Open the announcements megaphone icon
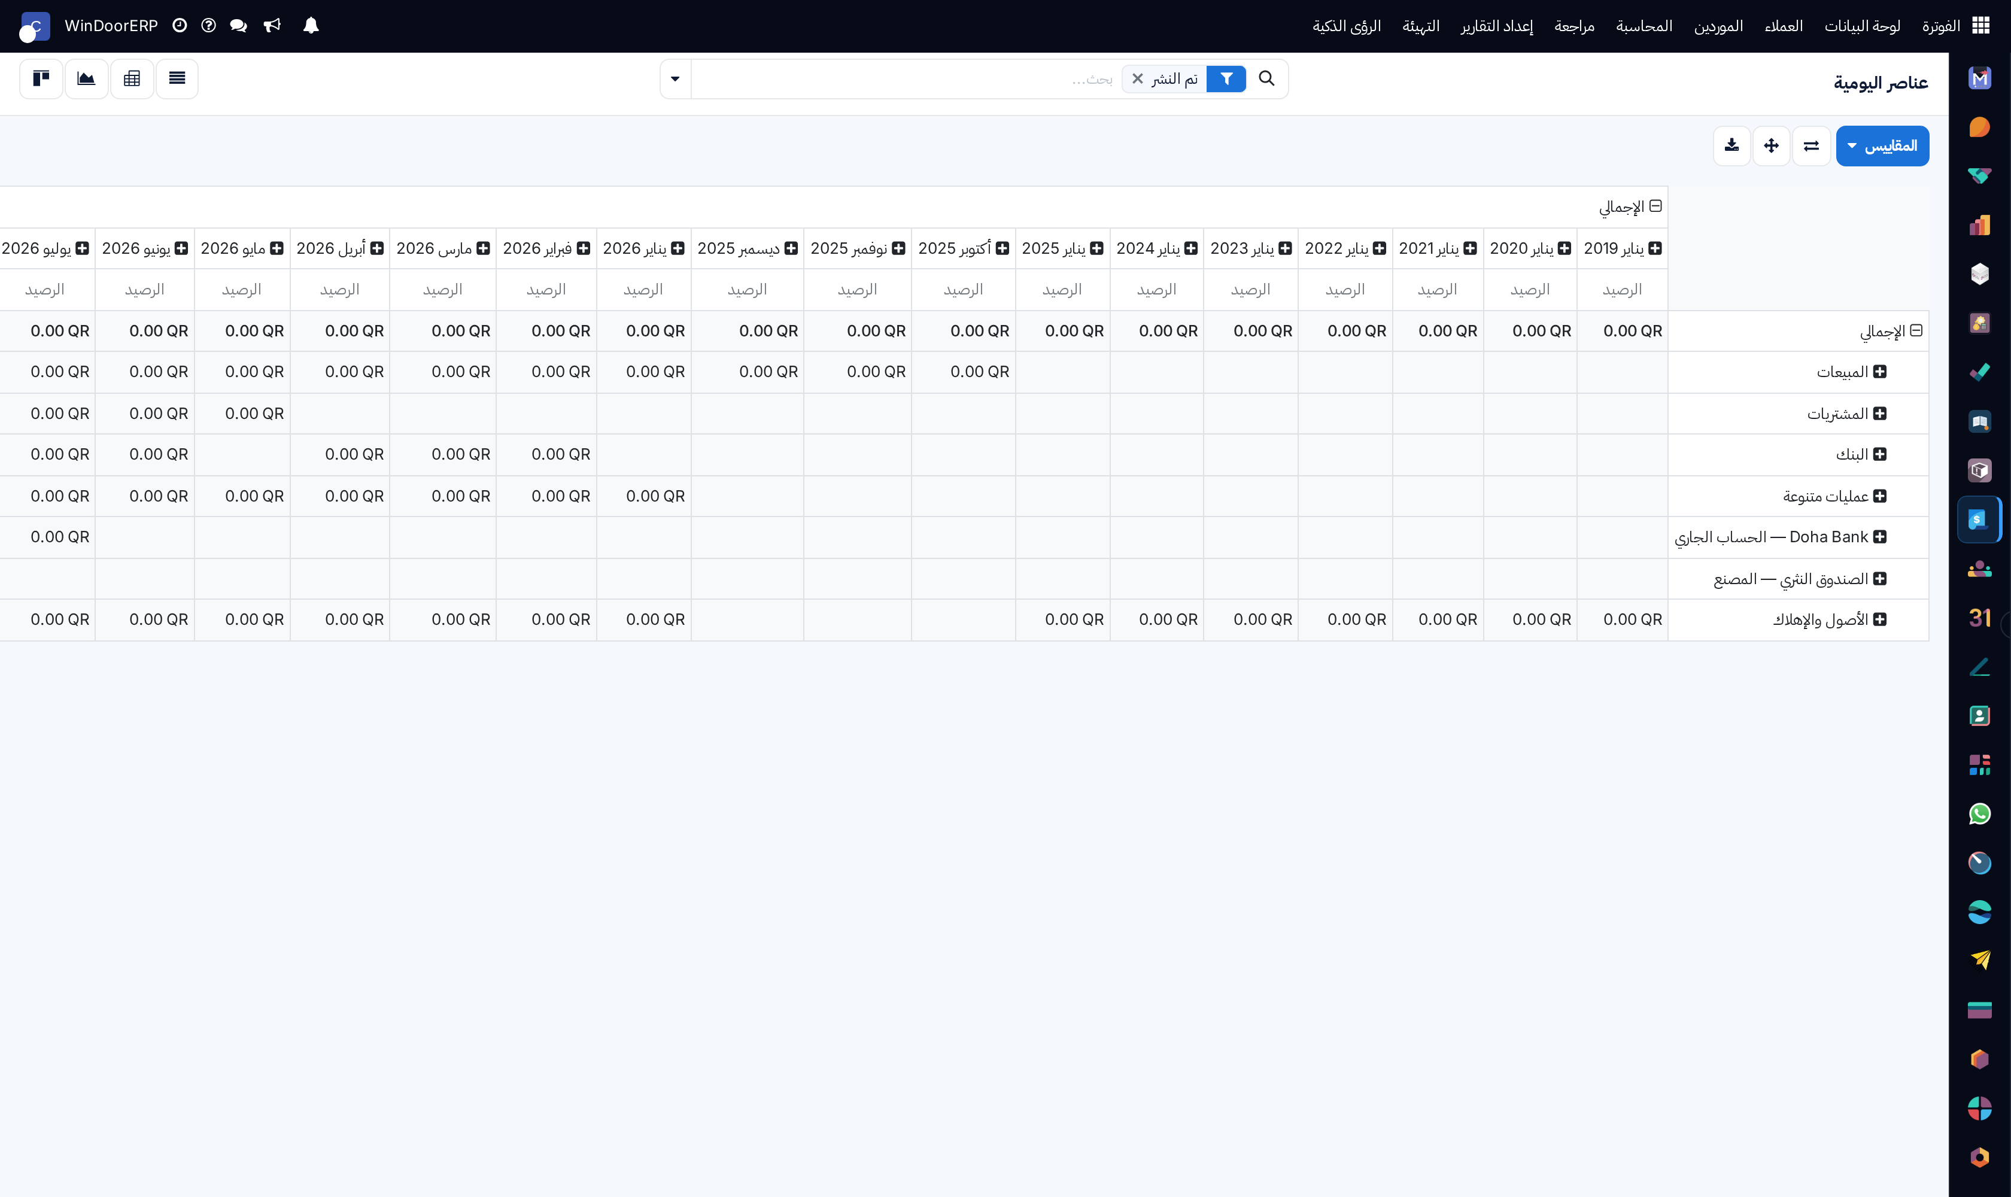This screenshot has width=2011, height=1197. 272,26
